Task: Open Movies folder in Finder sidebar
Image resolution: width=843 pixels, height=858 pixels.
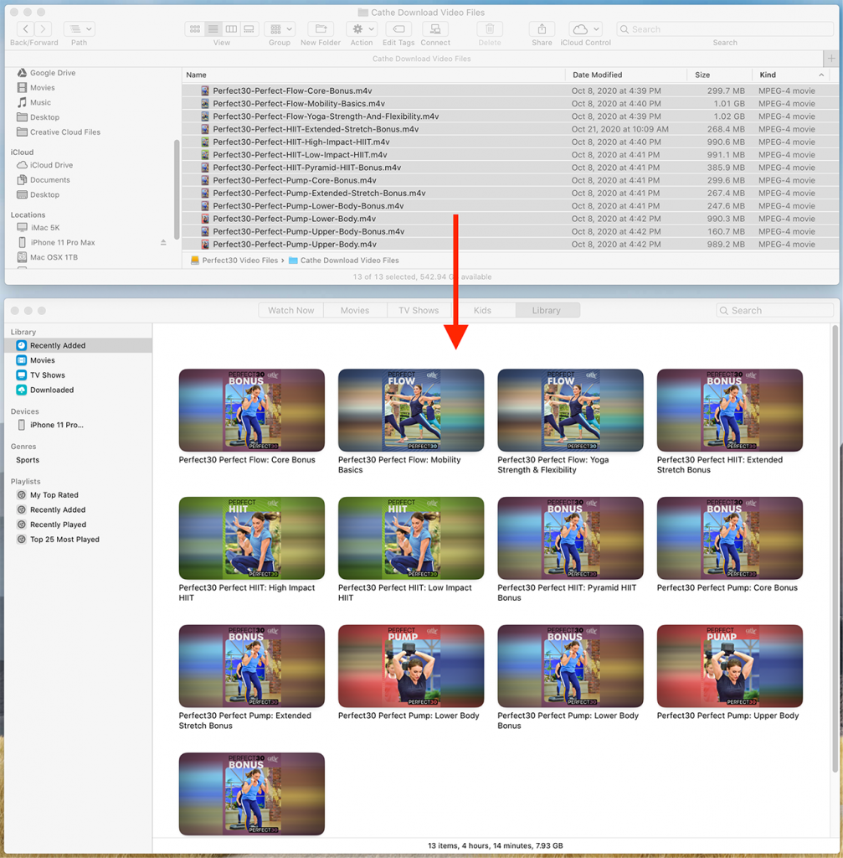Action: [42, 87]
